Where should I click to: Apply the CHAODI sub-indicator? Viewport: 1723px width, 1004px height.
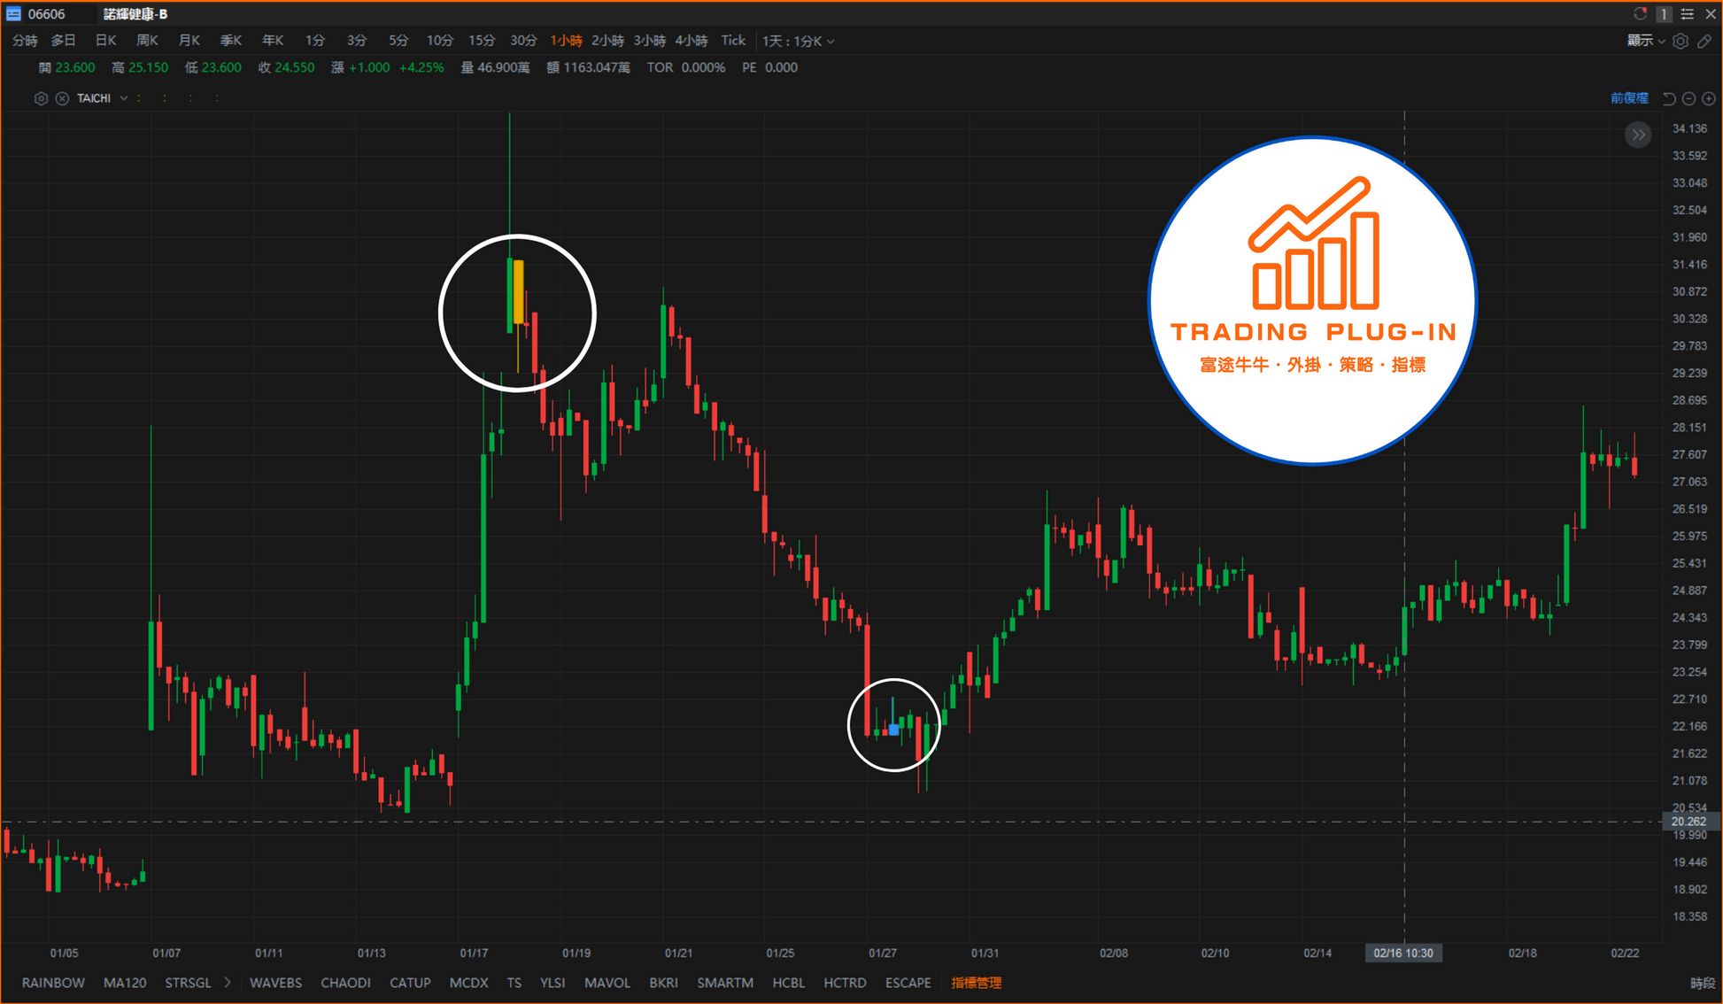click(x=345, y=983)
